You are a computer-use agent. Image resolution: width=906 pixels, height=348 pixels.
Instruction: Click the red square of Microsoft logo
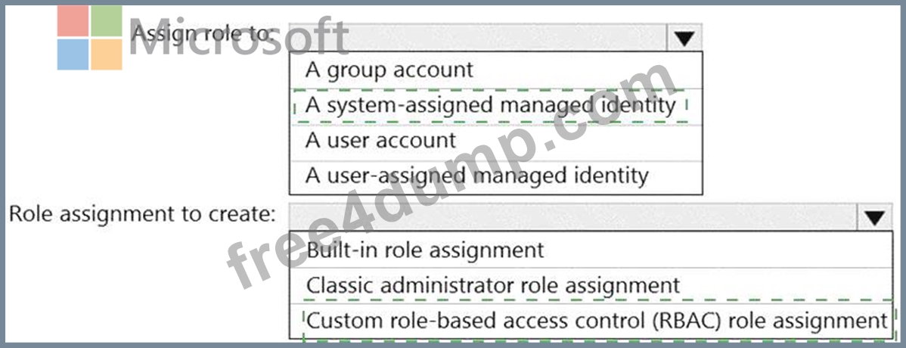click(73, 21)
